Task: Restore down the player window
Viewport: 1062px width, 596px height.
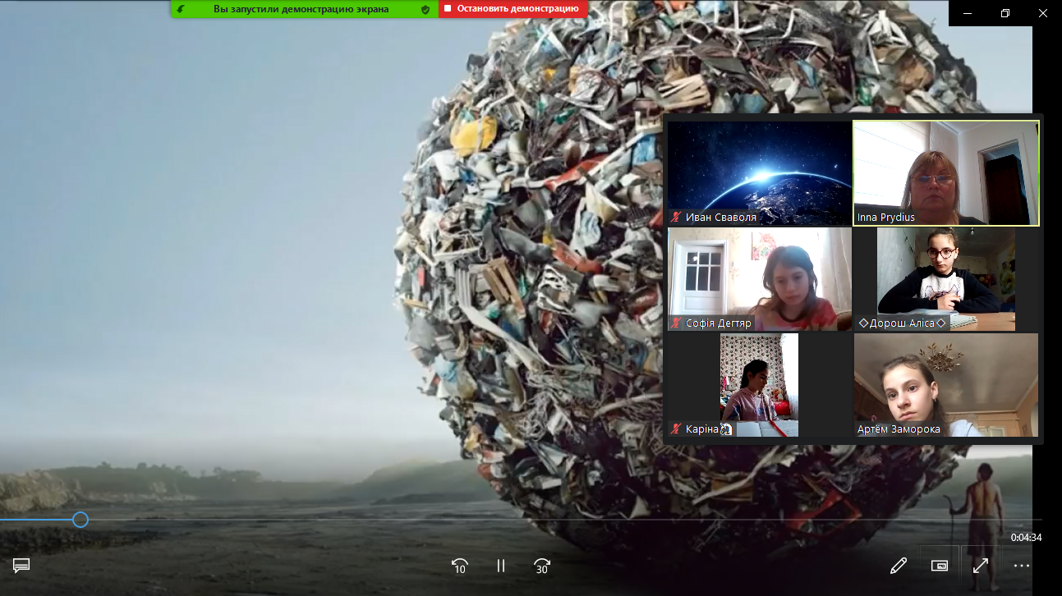Action: (1005, 13)
